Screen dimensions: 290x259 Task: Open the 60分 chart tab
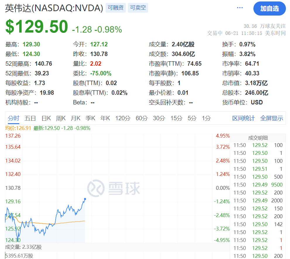(142, 118)
